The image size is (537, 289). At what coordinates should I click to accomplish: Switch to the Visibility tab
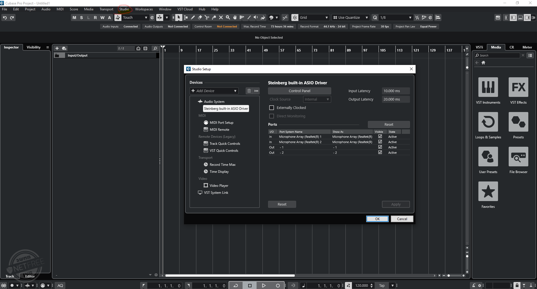coord(33,47)
